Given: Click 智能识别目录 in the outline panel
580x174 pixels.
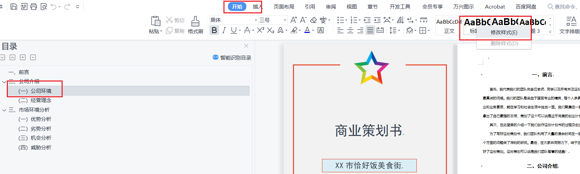Looking at the screenshot, I should click(x=232, y=58).
